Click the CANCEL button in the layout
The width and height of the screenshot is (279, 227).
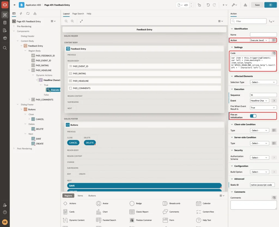(73, 143)
